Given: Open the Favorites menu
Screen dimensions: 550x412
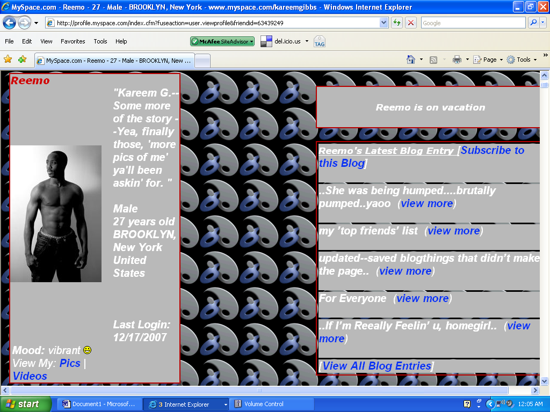Looking at the screenshot, I should (73, 41).
